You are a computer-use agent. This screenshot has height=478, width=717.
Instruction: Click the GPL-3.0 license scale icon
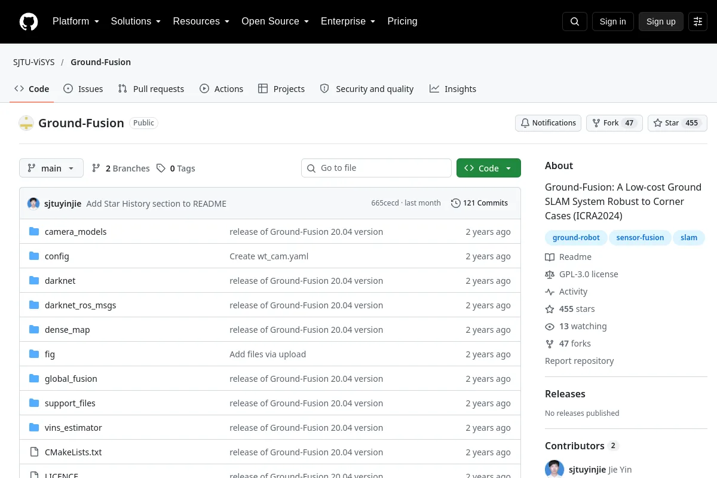[550, 274]
